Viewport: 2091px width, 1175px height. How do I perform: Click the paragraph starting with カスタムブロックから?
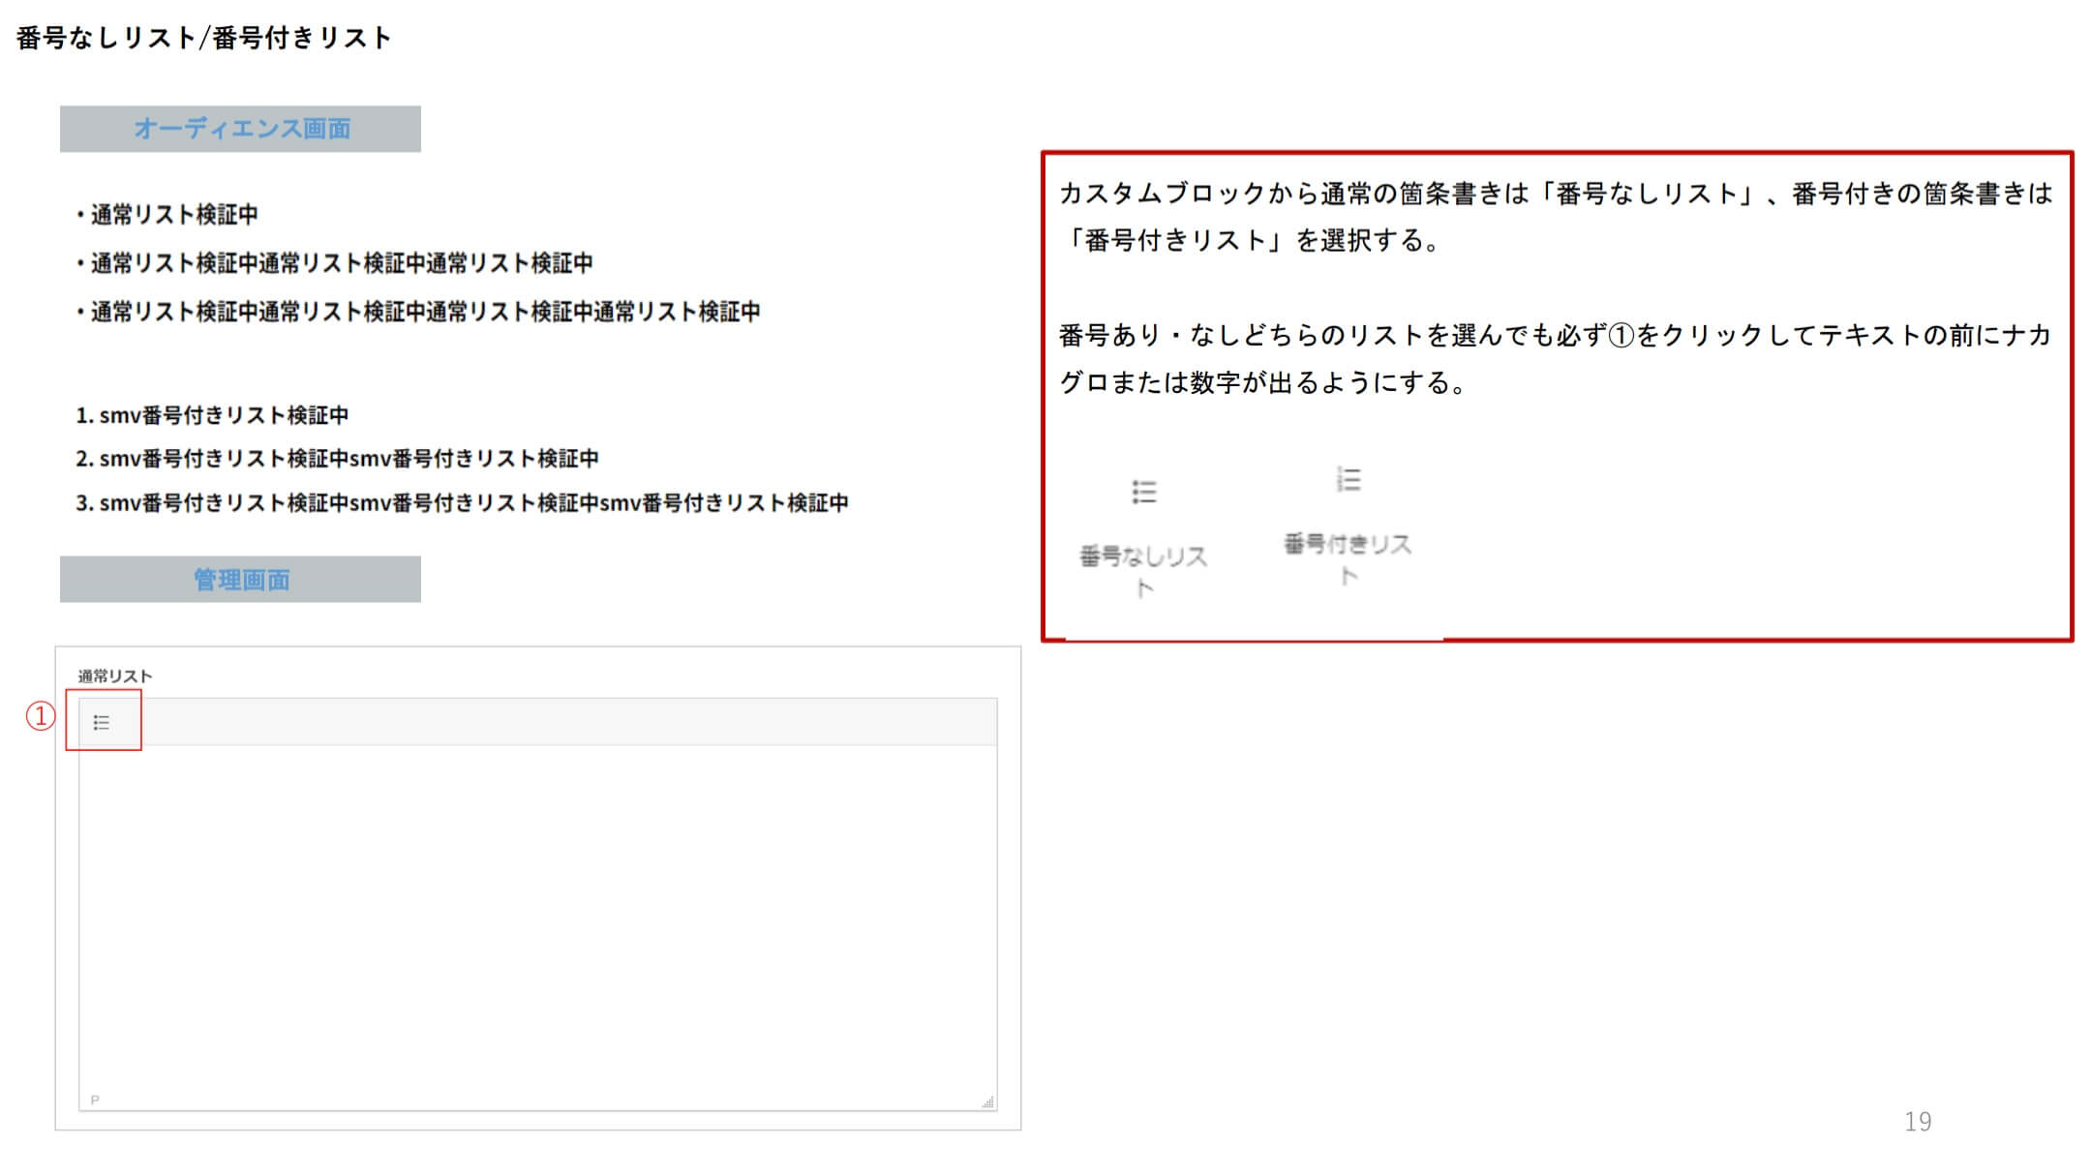coord(1556,217)
